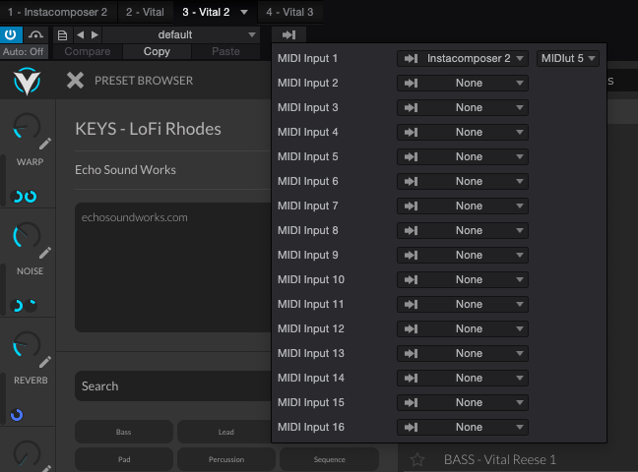Close the preset browser with X

(x=75, y=81)
